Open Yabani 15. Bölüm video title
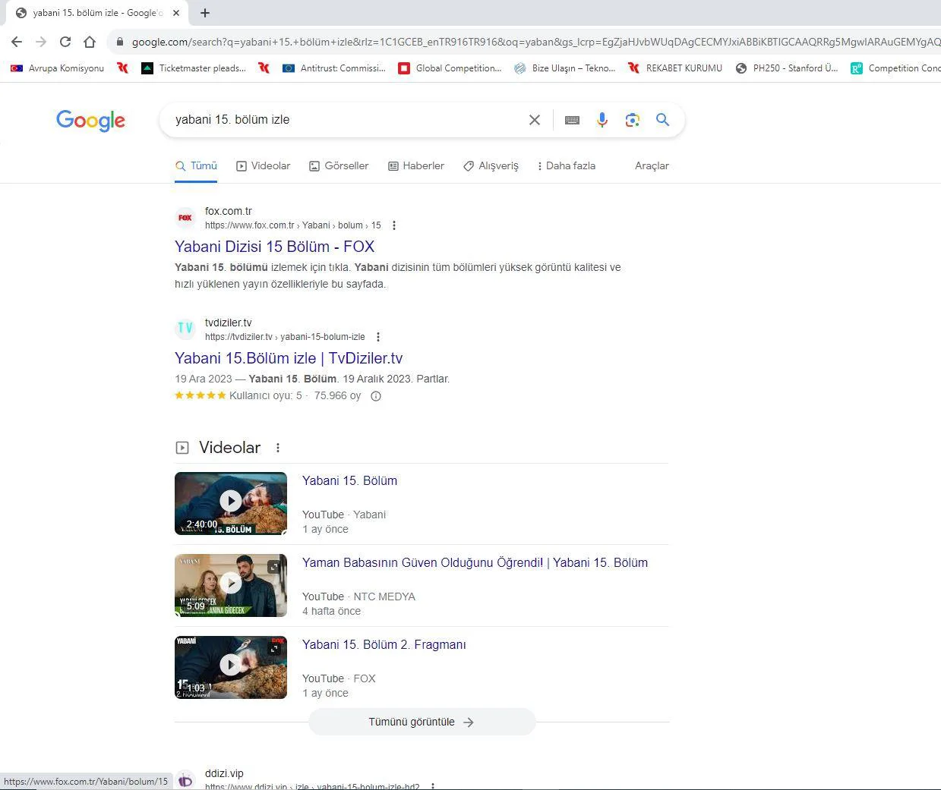The height and width of the screenshot is (790, 941). pyautogui.click(x=349, y=480)
